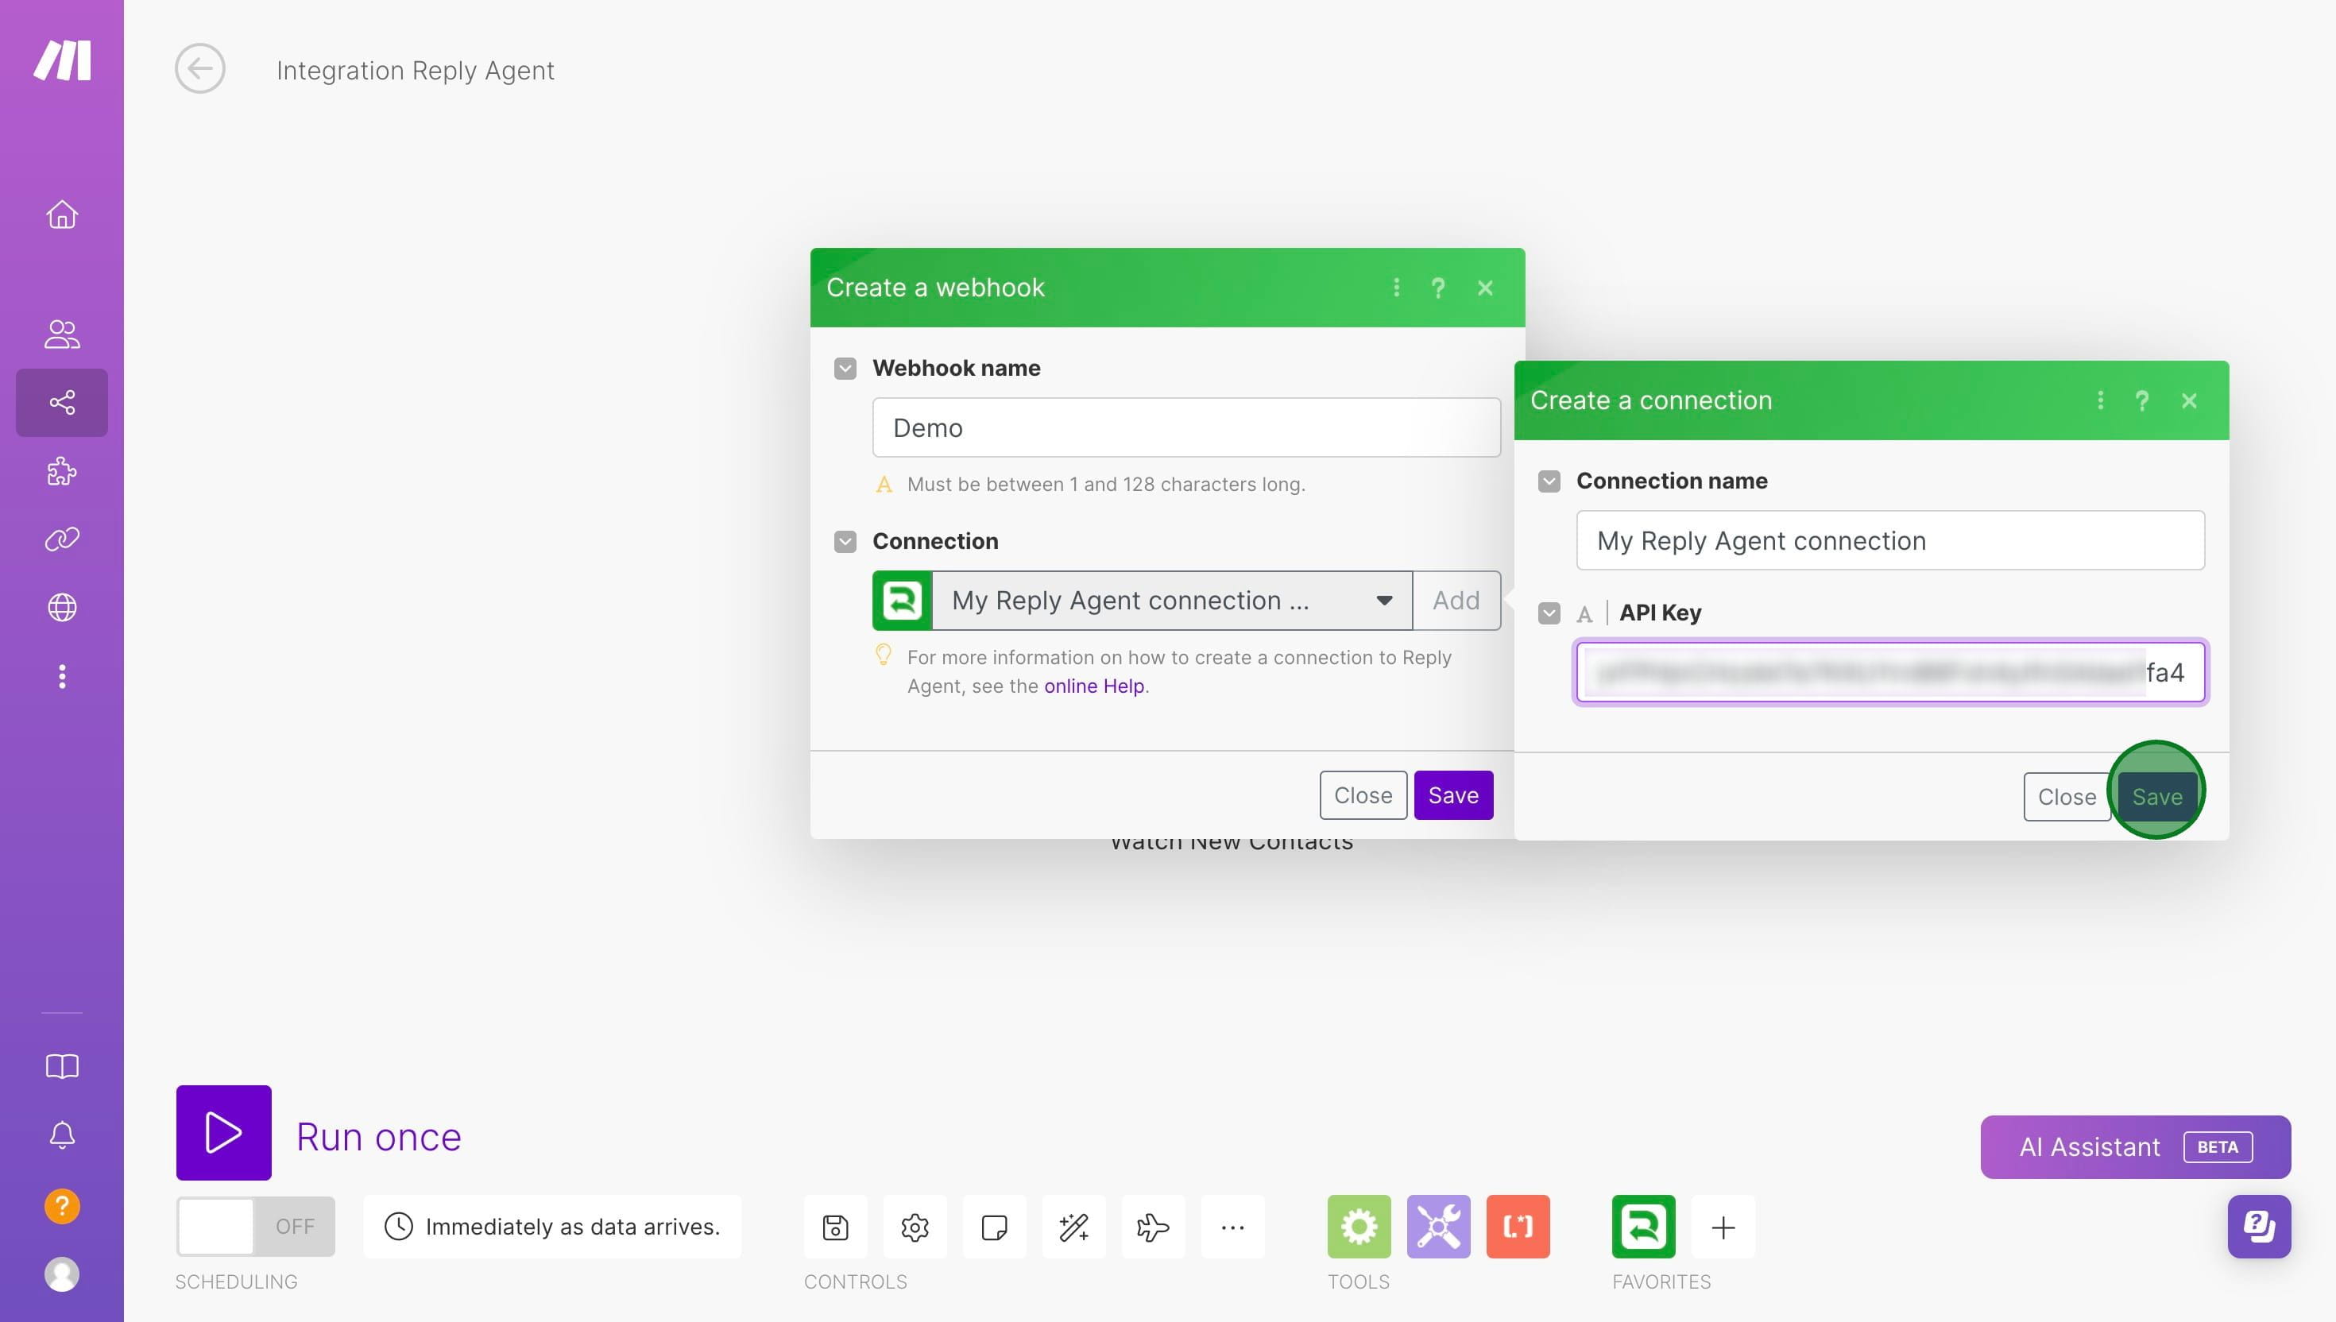Open the Reply Agent favorites icon
The image size is (2336, 1322).
pos(1643,1227)
